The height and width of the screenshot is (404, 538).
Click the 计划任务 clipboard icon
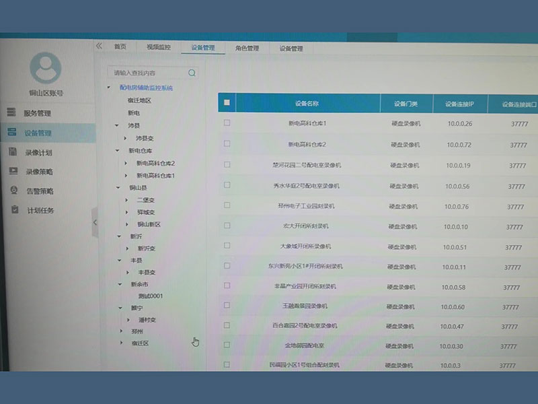pos(13,210)
